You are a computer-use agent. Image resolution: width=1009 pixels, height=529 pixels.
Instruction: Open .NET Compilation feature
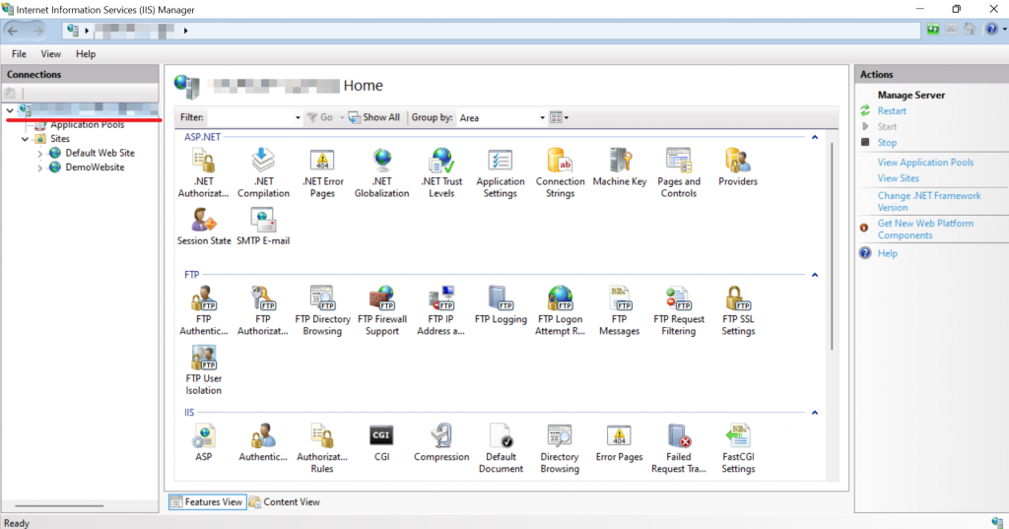coord(263,172)
